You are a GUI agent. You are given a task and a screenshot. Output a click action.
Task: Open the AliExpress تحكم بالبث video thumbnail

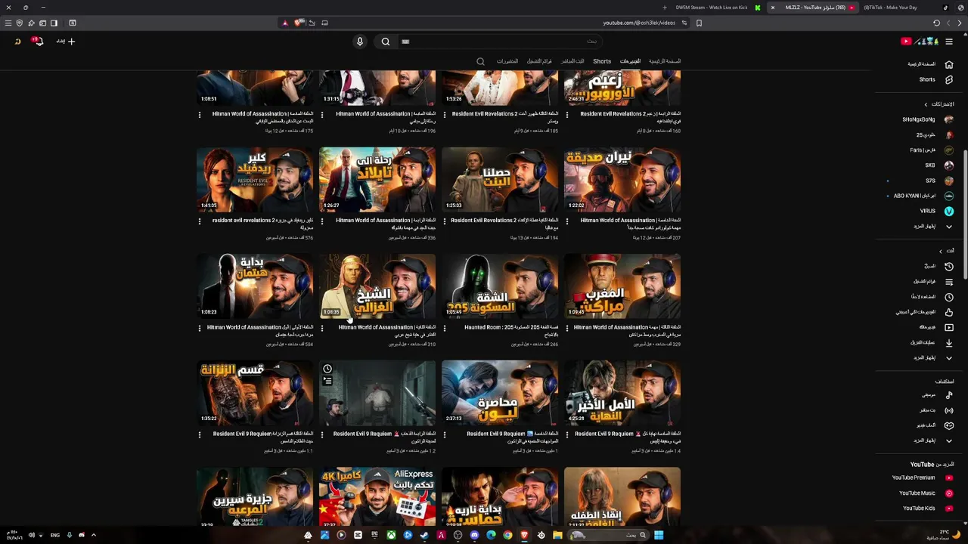(x=377, y=496)
